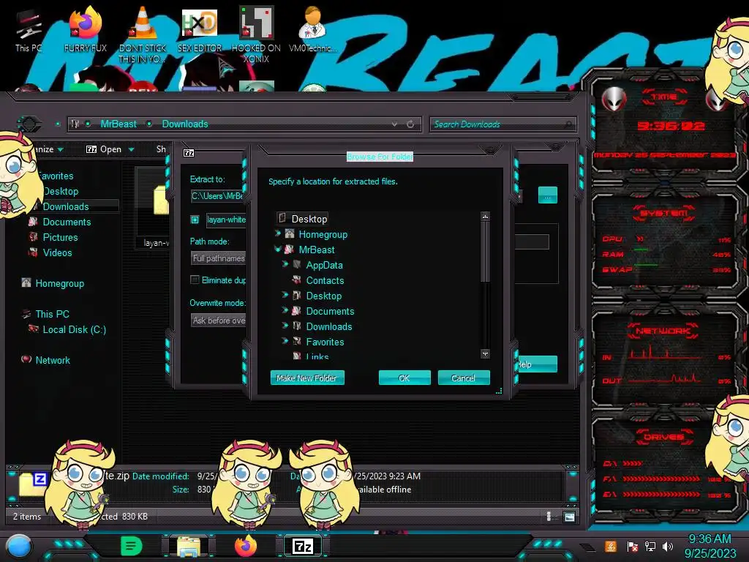Click the network tray icon
Image resolution: width=749 pixels, height=562 pixels.
[x=650, y=546]
